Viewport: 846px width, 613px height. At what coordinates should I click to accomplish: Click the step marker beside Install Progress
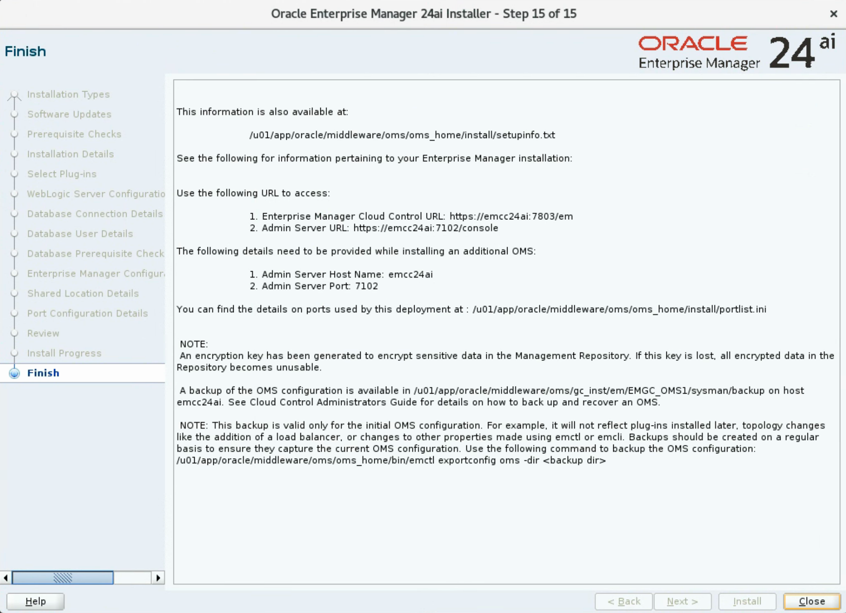pyautogui.click(x=14, y=353)
